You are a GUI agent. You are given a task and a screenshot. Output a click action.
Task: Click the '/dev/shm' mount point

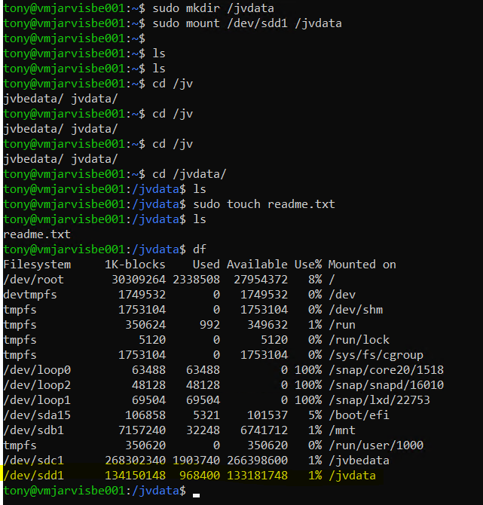356,310
